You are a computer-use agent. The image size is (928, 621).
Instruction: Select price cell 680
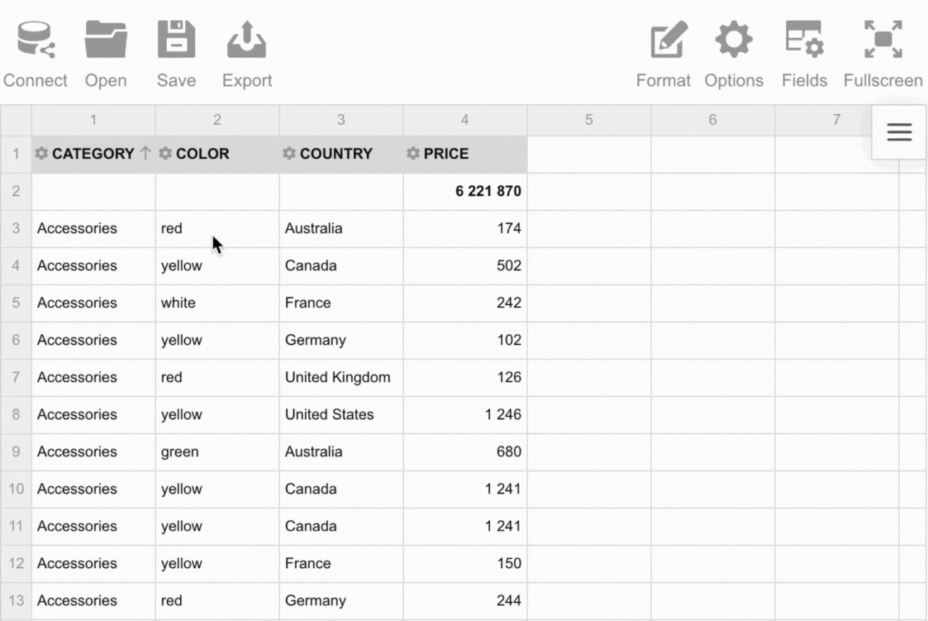click(465, 451)
